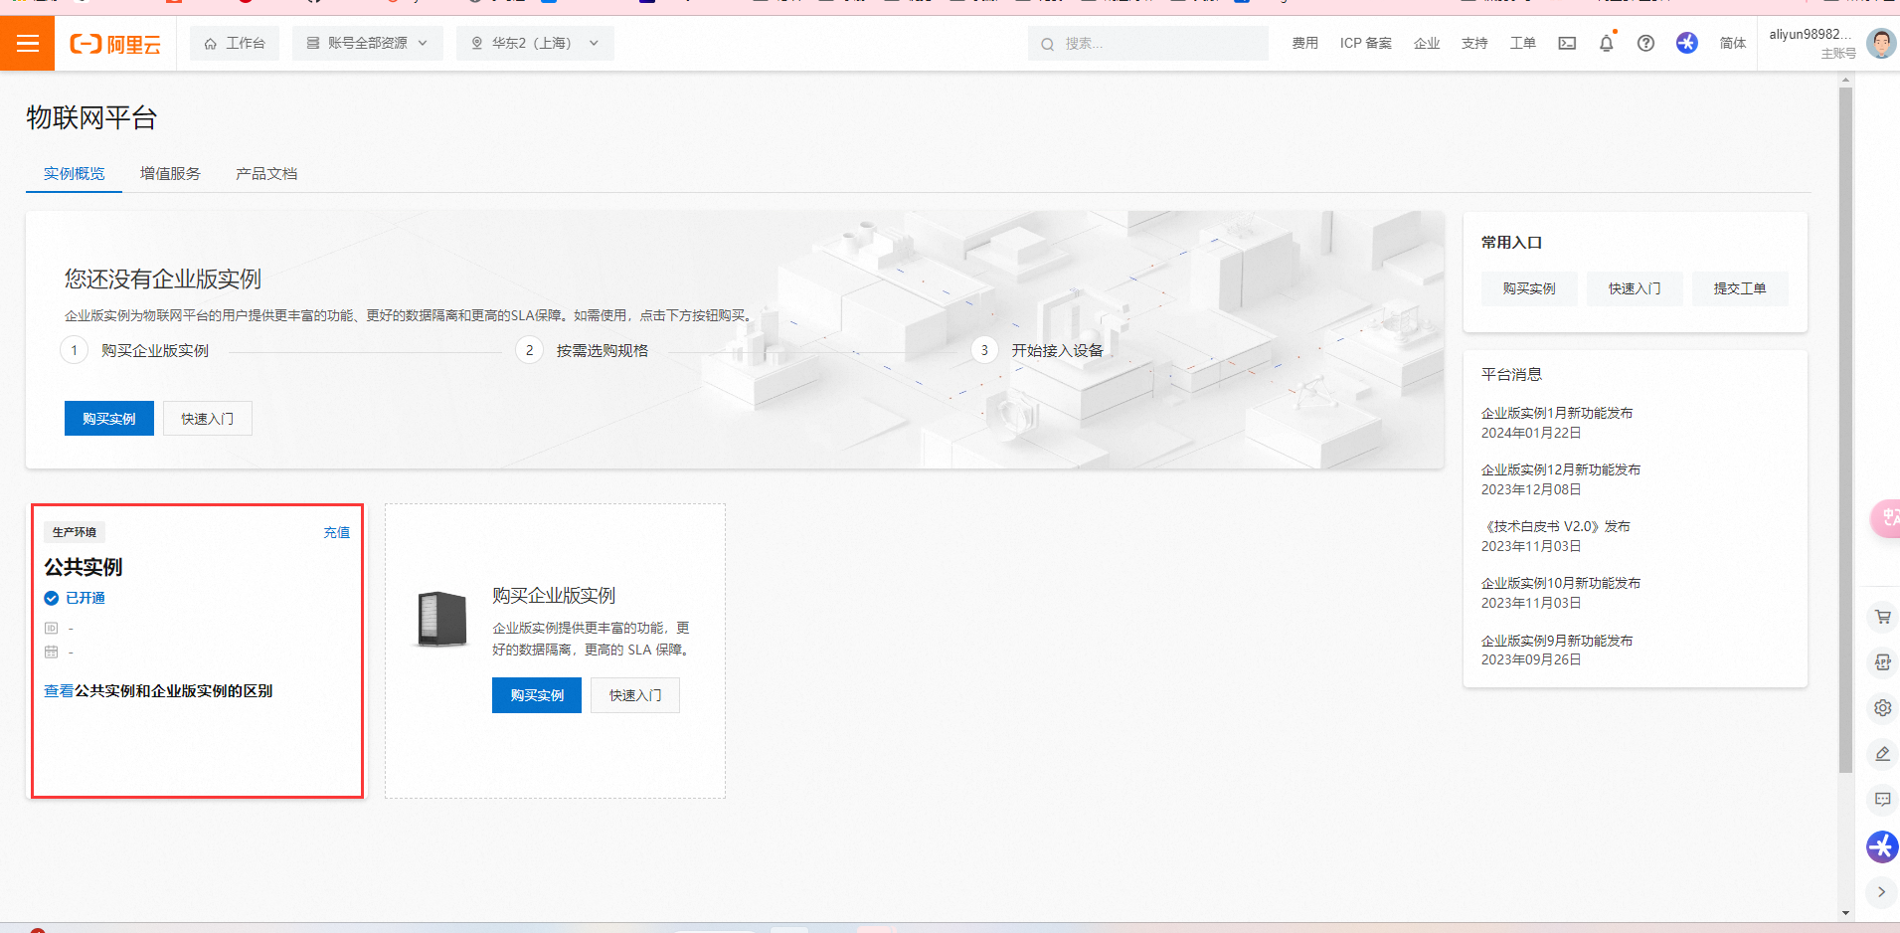Click the 平台消息 heading
This screenshot has height=933, width=1900.
point(1511,374)
